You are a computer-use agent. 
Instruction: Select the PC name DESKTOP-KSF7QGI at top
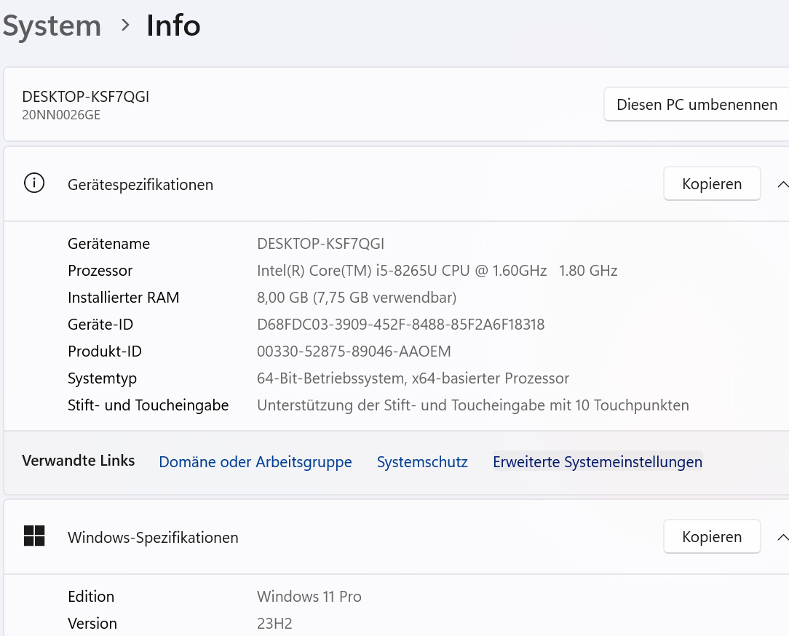click(86, 96)
